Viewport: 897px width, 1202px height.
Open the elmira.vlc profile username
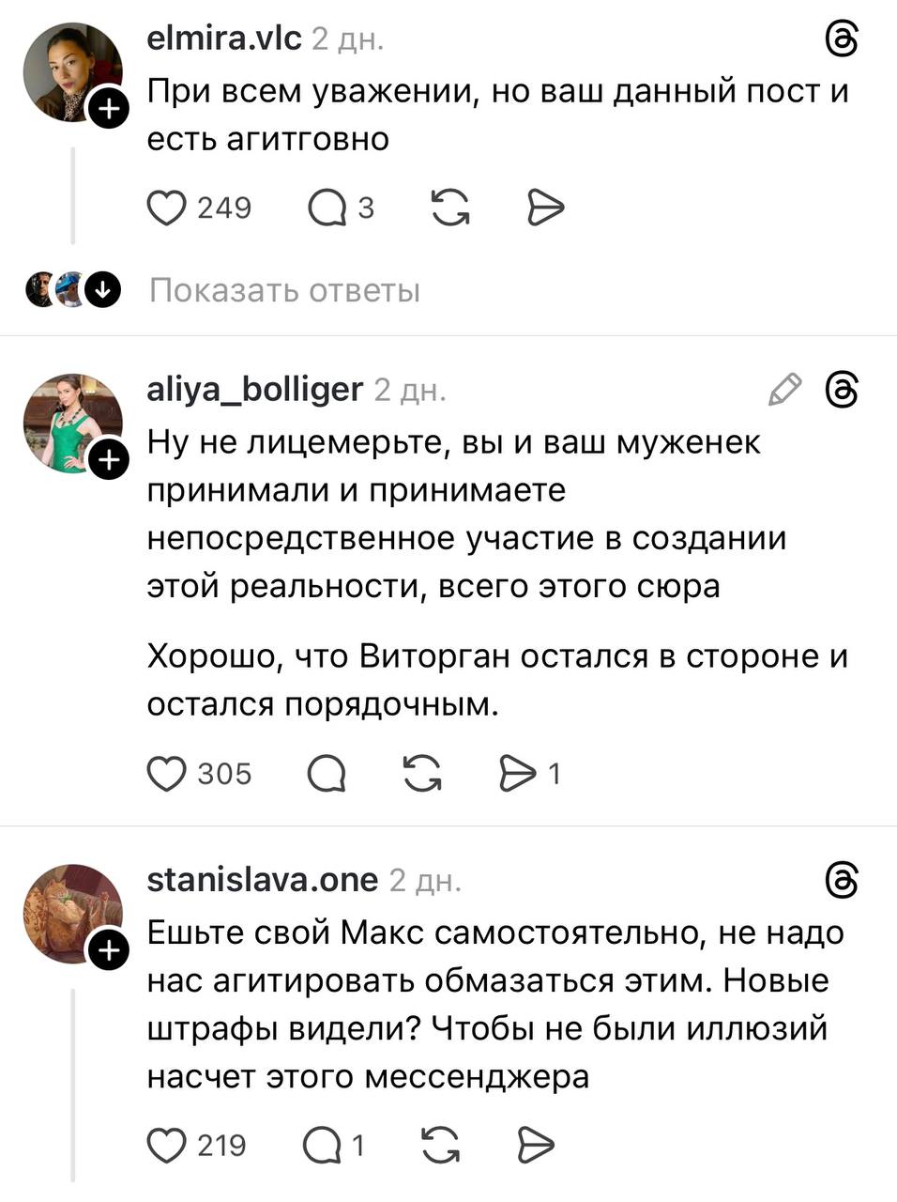point(224,39)
